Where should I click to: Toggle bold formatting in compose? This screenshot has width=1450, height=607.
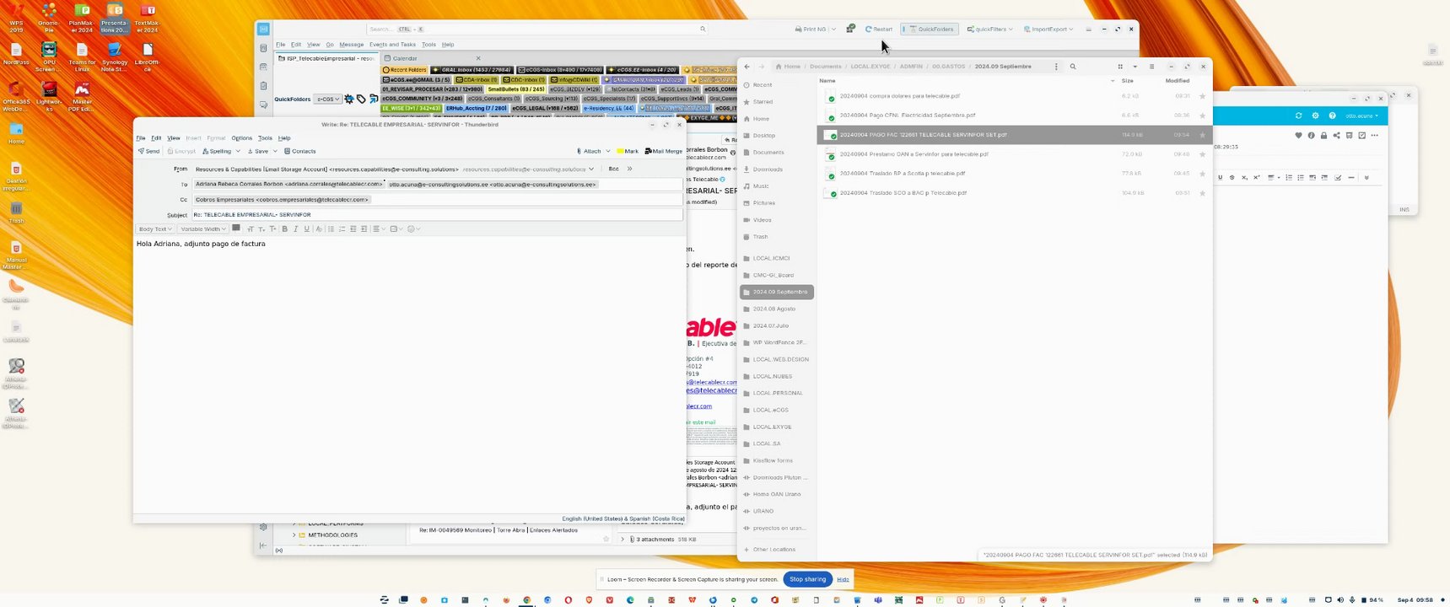coord(285,228)
